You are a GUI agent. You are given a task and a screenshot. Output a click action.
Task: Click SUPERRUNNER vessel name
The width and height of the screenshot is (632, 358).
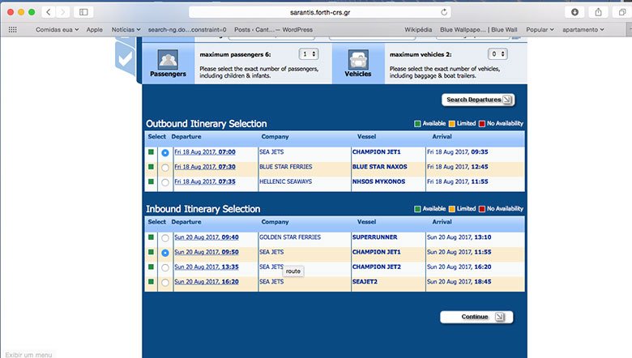[x=375, y=237]
